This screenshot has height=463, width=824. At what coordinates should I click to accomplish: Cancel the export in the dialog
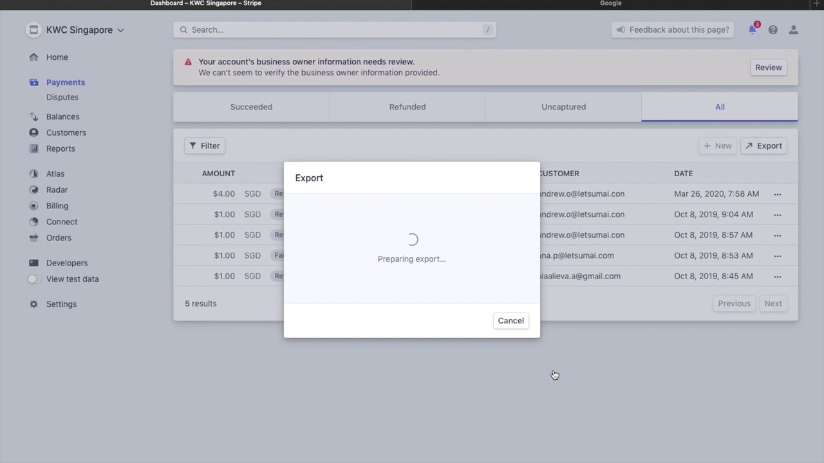[x=510, y=320]
